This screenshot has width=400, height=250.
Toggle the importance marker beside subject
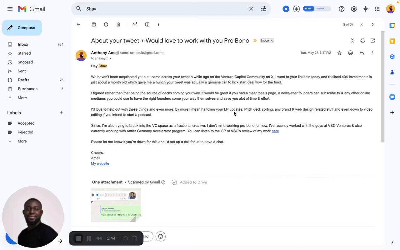[255, 41]
